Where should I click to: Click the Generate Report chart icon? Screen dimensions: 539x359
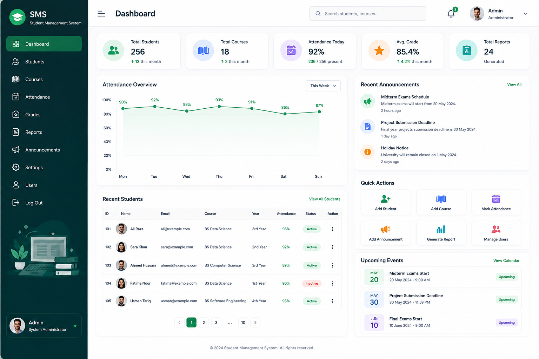(441, 229)
